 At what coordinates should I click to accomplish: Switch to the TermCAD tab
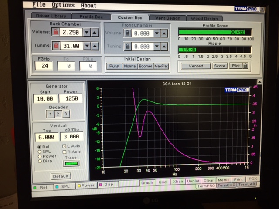click(x=227, y=185)
